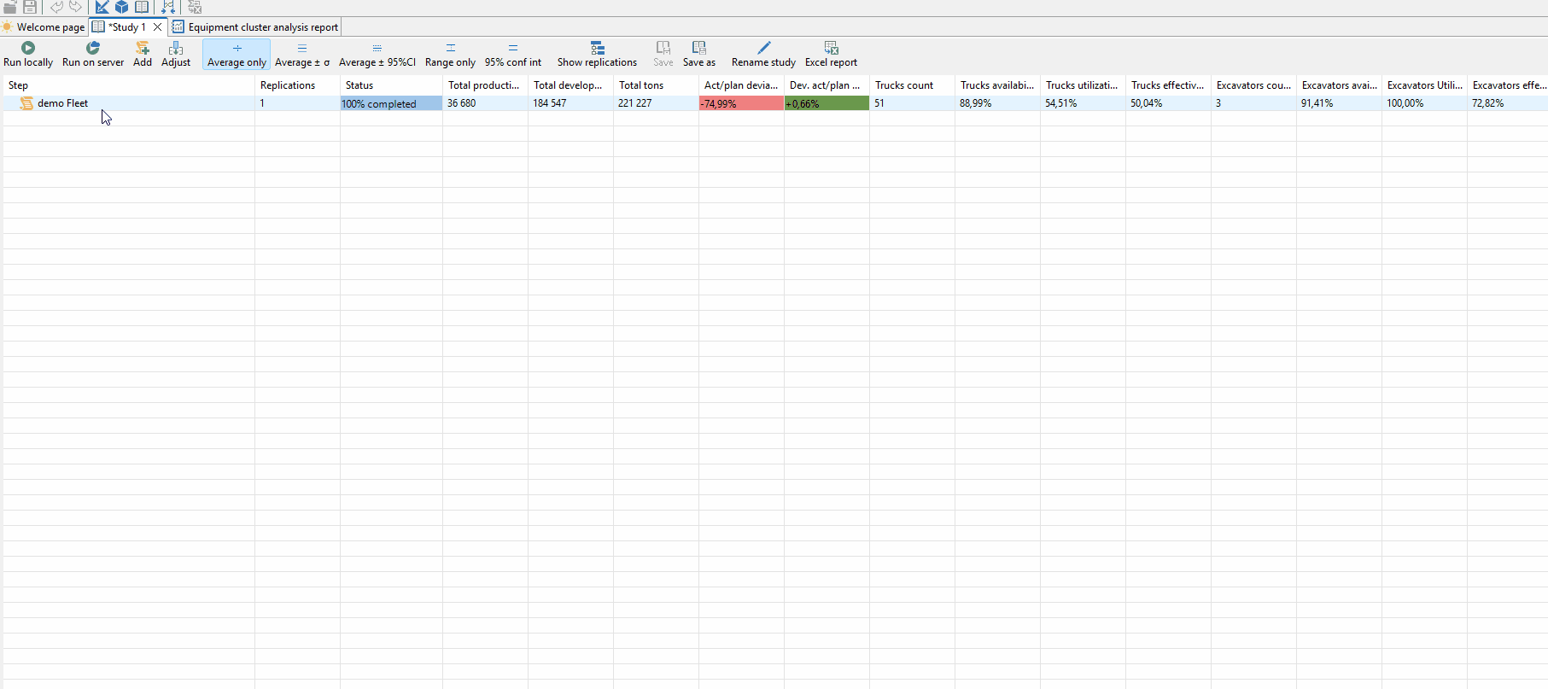
Task: Click the grayed sigma spreadsheet icon
Action: [x=195, y=7]
